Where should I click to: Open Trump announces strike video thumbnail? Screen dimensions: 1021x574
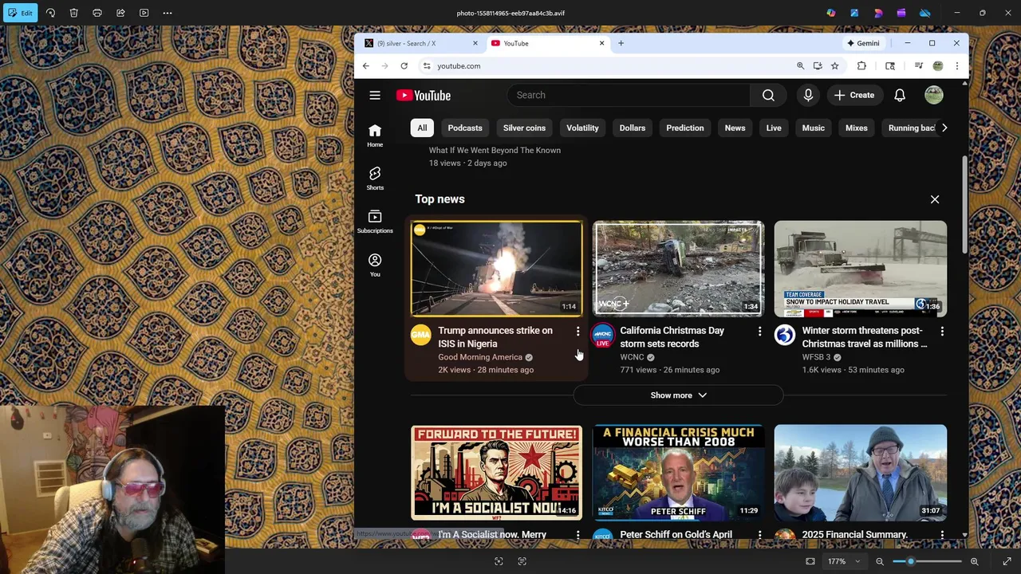tap(496, 269)
